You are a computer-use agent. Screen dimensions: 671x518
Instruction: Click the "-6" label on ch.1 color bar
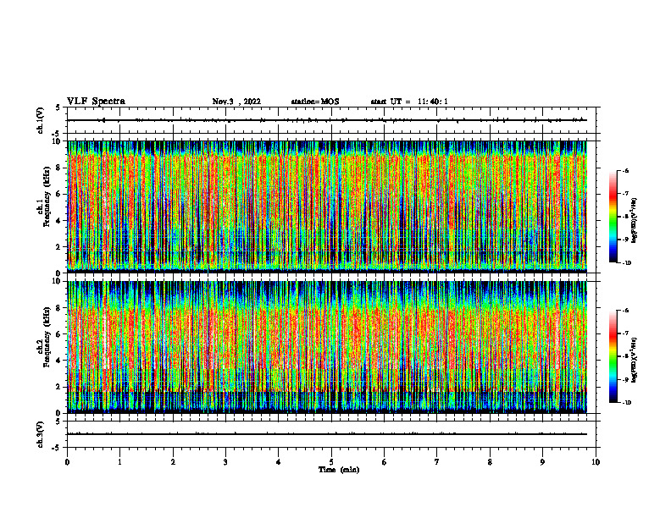[x=624, y=171]
